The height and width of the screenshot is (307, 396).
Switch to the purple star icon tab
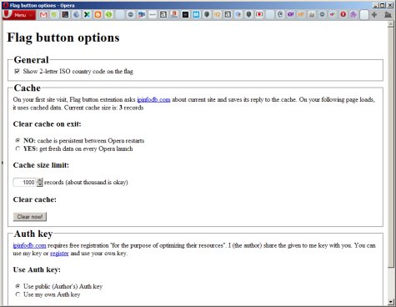tap(353, 14)
